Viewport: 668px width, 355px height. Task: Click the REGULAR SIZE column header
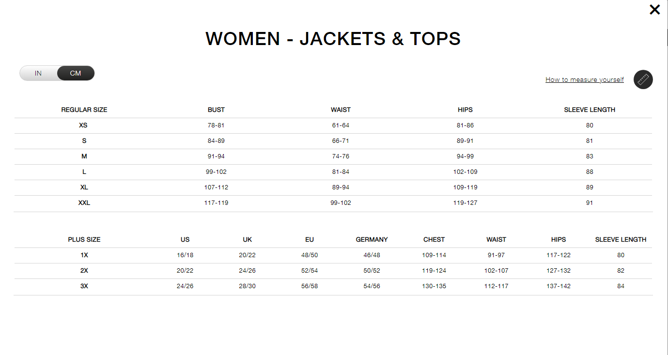coord(84,110)
